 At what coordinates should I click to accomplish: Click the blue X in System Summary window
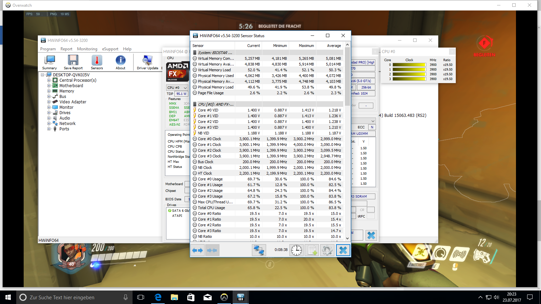[371, 235]
